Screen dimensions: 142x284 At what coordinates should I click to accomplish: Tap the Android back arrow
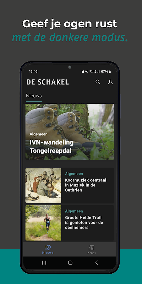coord(97,263)
